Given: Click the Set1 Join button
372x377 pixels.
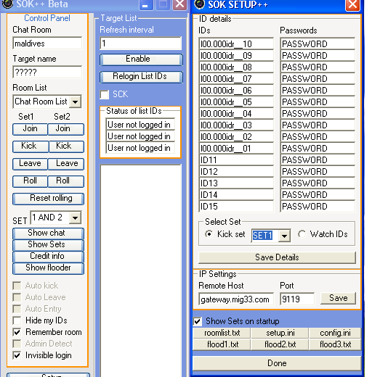Looking at the screenshot, I should pos(30,129).
